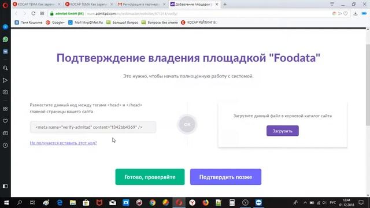This screenshot has height=208, width=370.
Task: Open the sidebar instant search magnifier
Action: point(5,68)
